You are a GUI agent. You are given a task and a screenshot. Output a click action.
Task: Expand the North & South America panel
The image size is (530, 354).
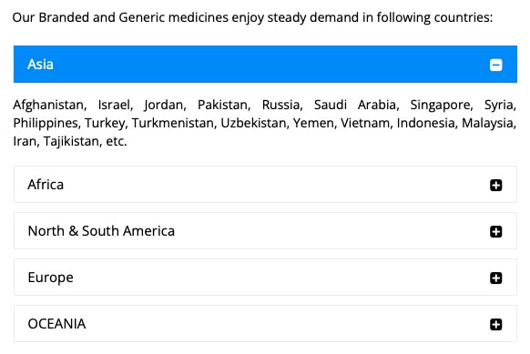[x=265, y=231]
